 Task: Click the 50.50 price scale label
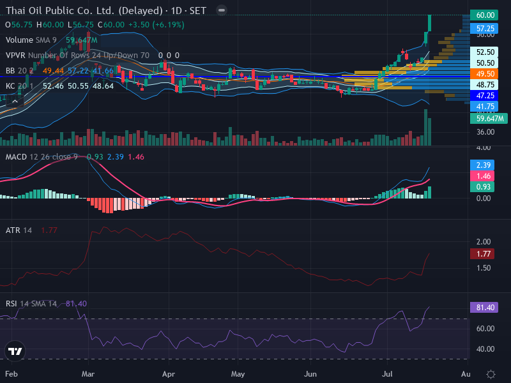tap(484, 63)
